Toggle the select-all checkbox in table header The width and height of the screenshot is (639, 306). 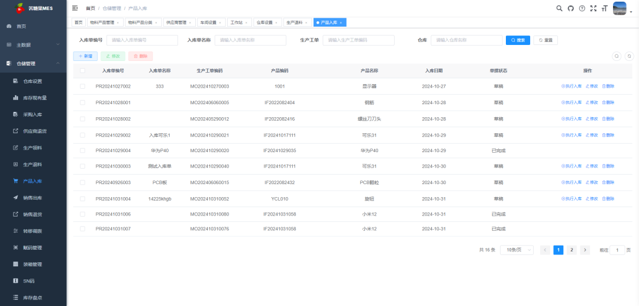point(82,70)
